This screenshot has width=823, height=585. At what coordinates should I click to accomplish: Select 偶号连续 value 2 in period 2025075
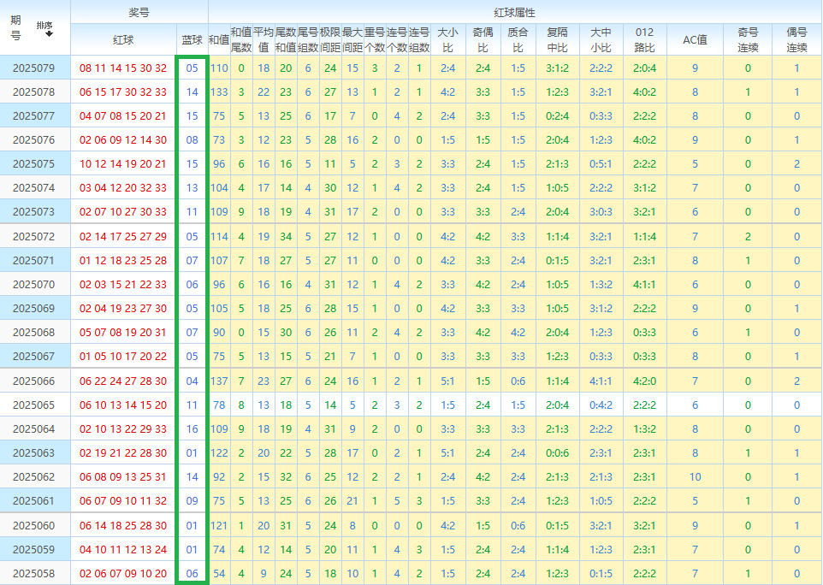[x=796, y=164]
